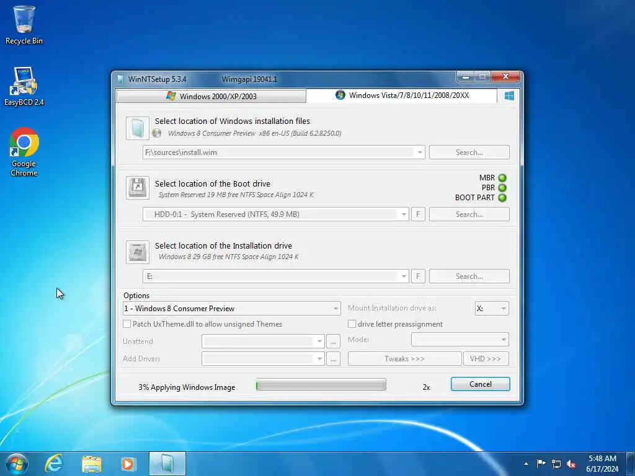Cancel the image applying process

481,384
